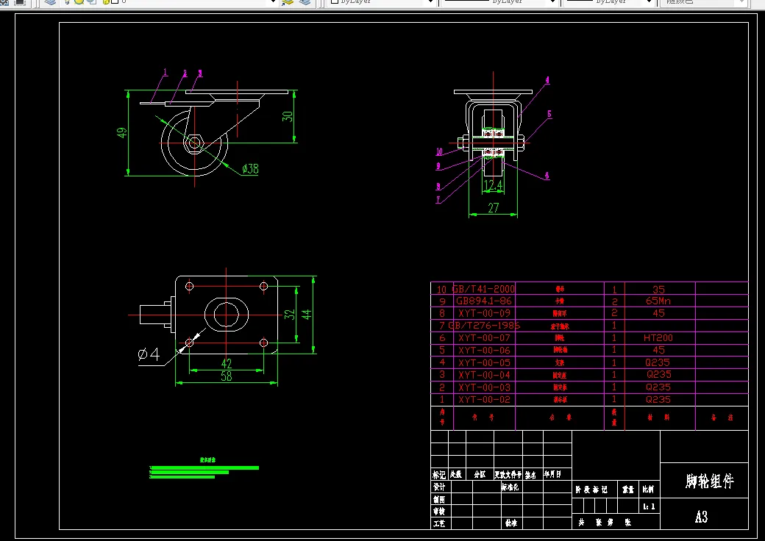This screenshot has height=541, width=765.
Task: Select the 年月日 date header cell
Action: pos(552,474)
